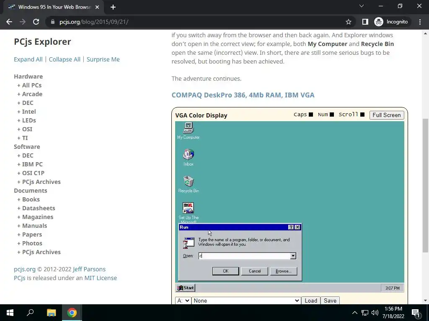
Task: Expand the OSI C1P tree item
Action: click(x=31, y=173)
